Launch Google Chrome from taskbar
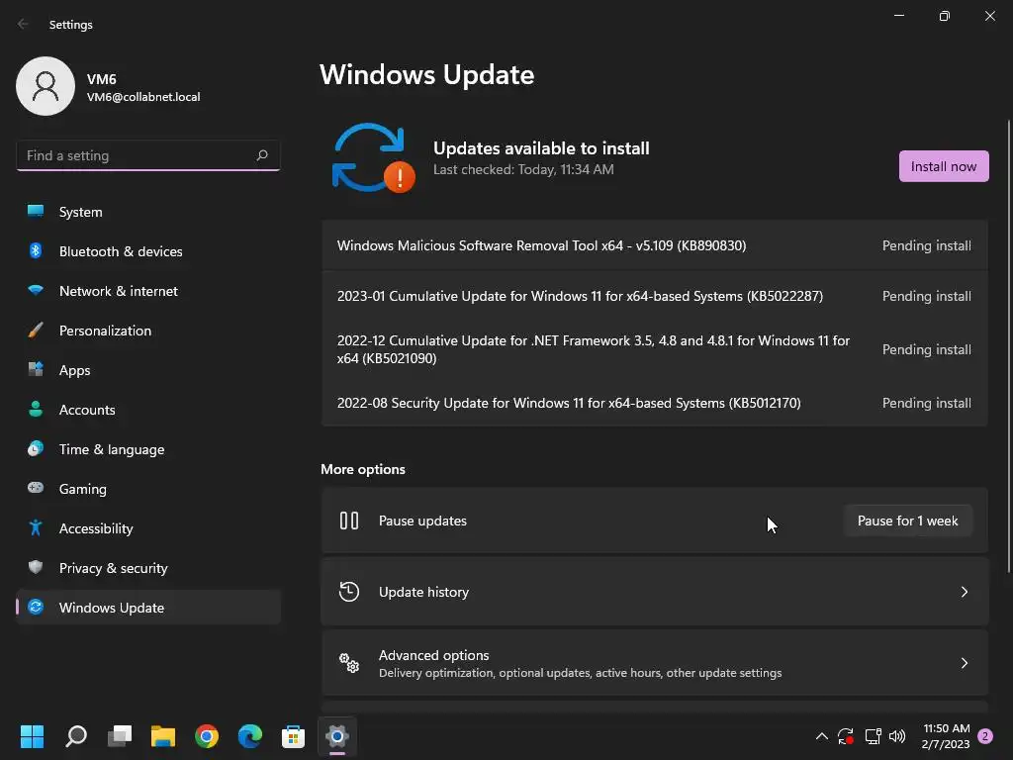The height and width of the screenshot is (760, 1013). click(x=207, y=736)
